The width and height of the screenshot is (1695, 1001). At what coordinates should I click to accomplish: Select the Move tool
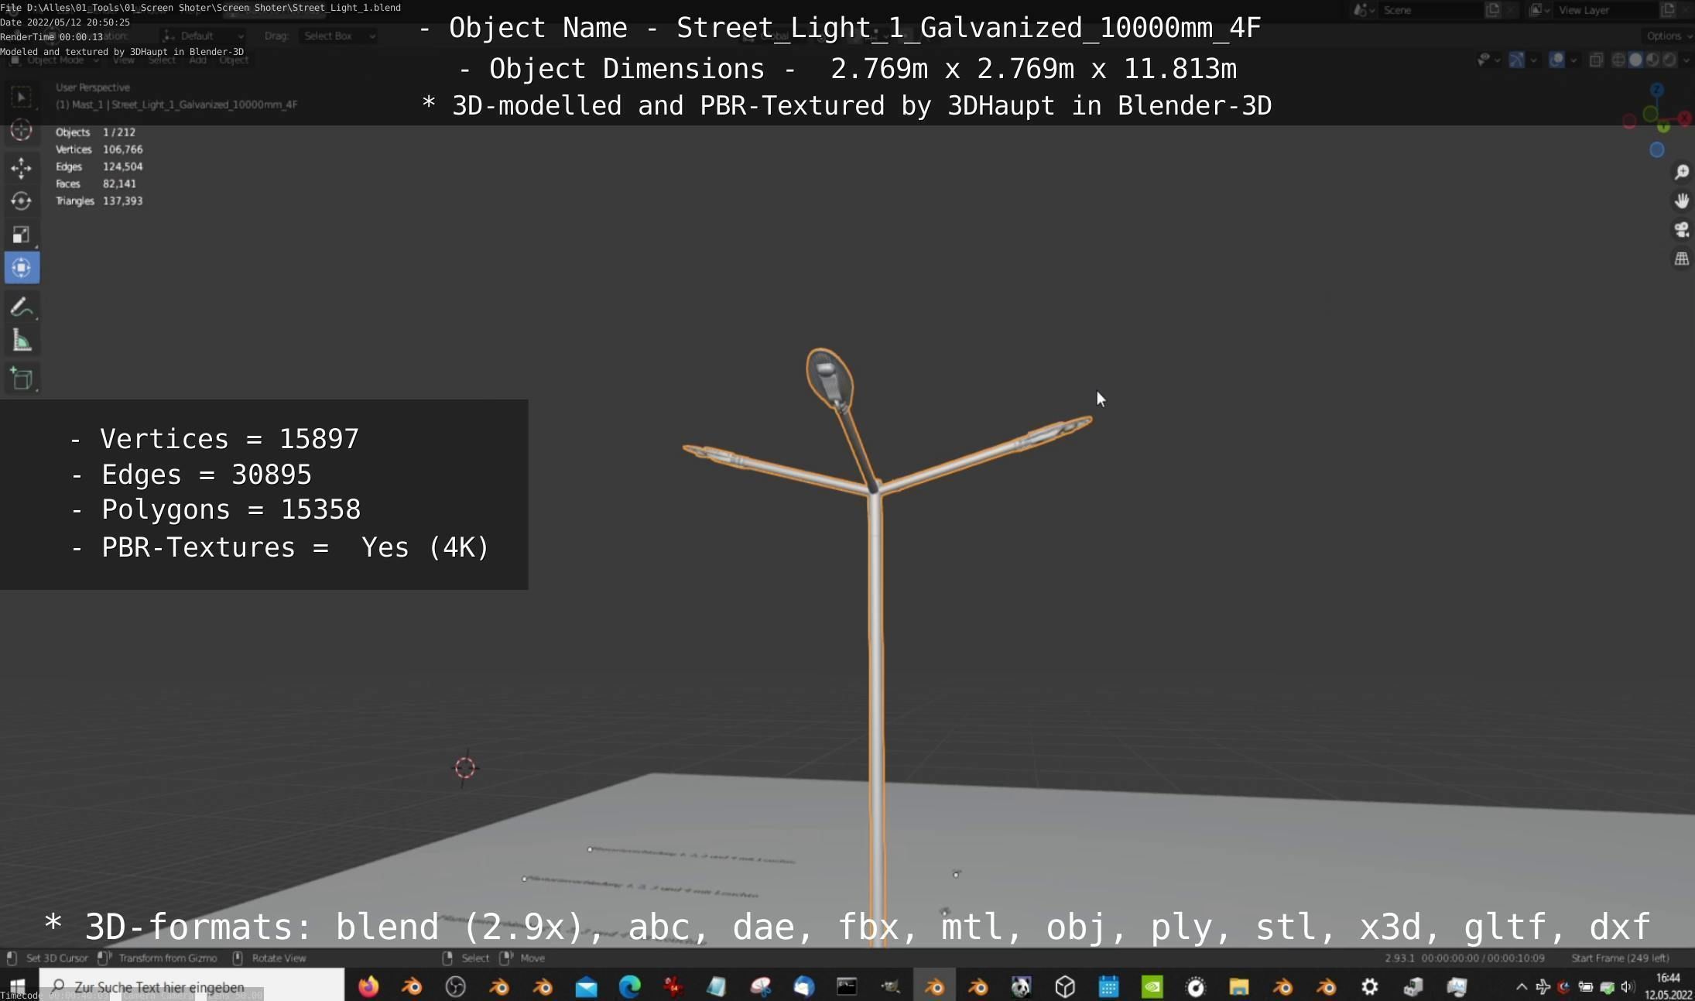tap(22, 167)
